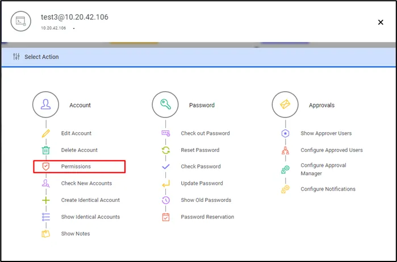Click the yellow gears Configure Notifications icon
397x262 pixels.
pos(285,189)
